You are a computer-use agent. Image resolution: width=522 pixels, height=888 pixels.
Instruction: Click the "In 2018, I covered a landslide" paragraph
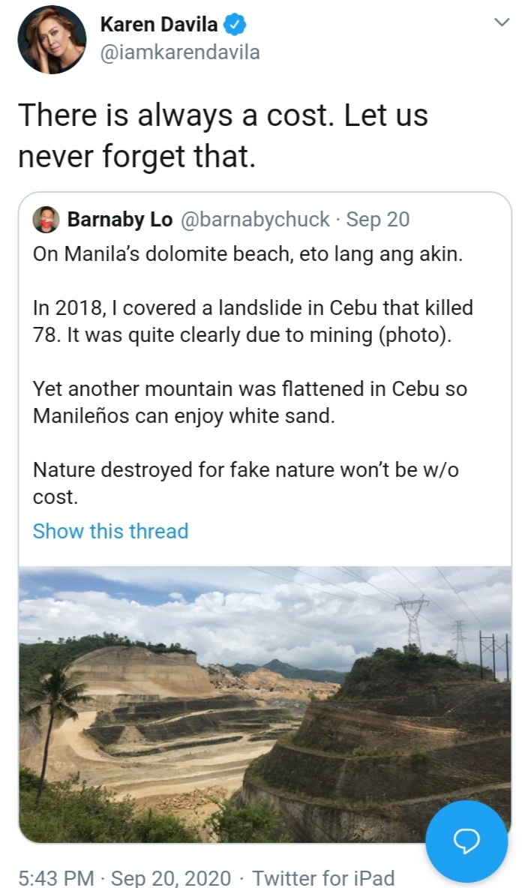[253, 320]
